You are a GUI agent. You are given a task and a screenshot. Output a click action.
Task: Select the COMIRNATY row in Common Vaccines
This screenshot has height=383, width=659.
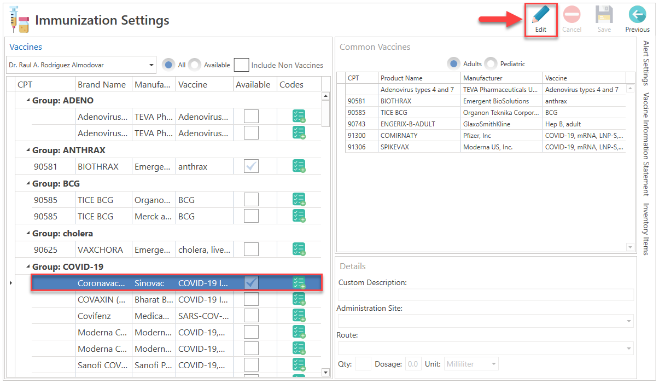[x=486, y=136]
